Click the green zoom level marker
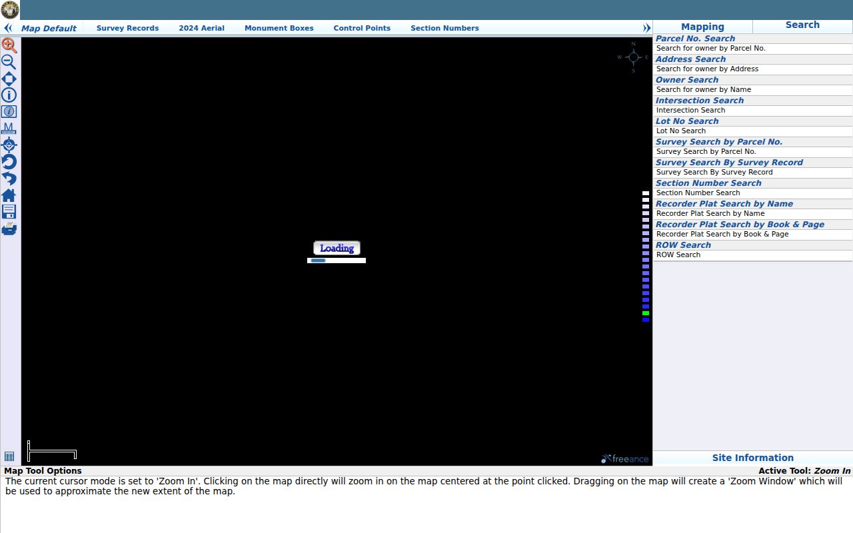 [x=646, y=313]
